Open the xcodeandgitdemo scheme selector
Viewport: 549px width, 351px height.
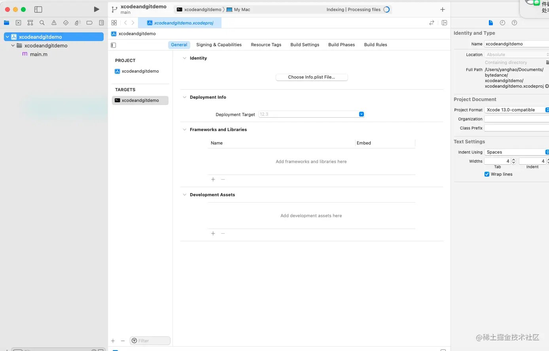[x=199, y=9]
